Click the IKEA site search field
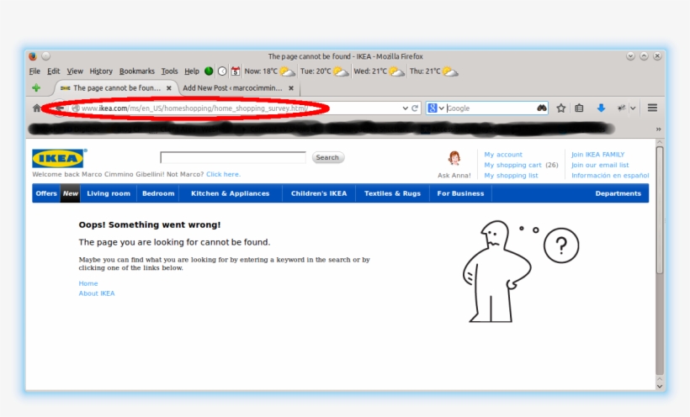 tap(233, 157)
